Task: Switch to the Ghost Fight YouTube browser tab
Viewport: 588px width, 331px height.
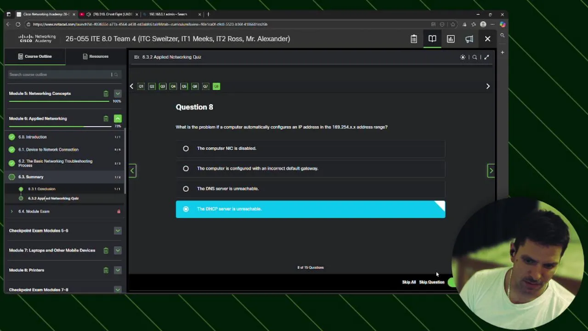Action: tap(108, 14)
